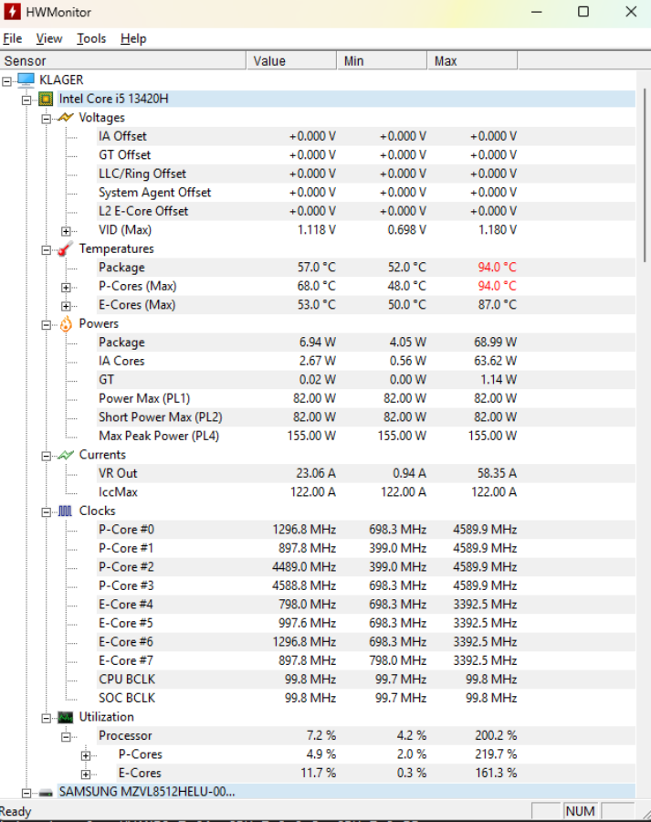Screen dimensions: 651x822
Task: Click the Min column header
Action: (382, 61)
